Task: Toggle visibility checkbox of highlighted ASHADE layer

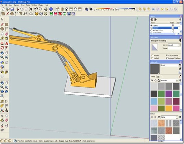Action: [173, 28]
